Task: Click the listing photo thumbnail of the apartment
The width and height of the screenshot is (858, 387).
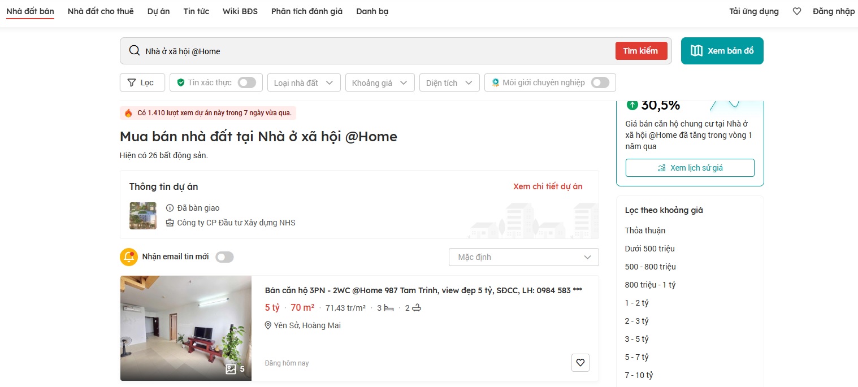Action: click(x=185, y=328)
